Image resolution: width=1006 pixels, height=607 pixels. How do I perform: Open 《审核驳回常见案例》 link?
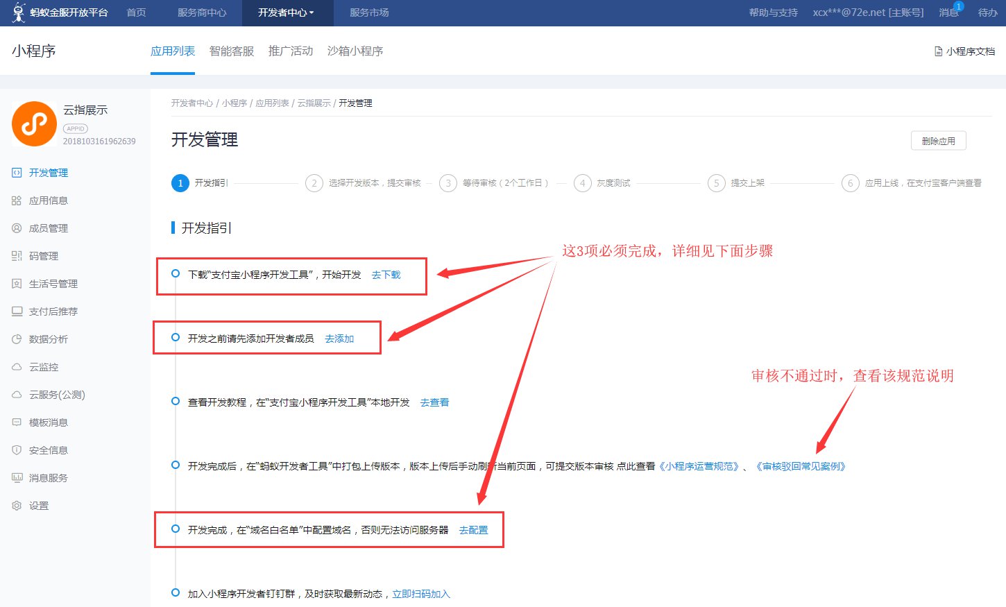(x=801, y=466)
